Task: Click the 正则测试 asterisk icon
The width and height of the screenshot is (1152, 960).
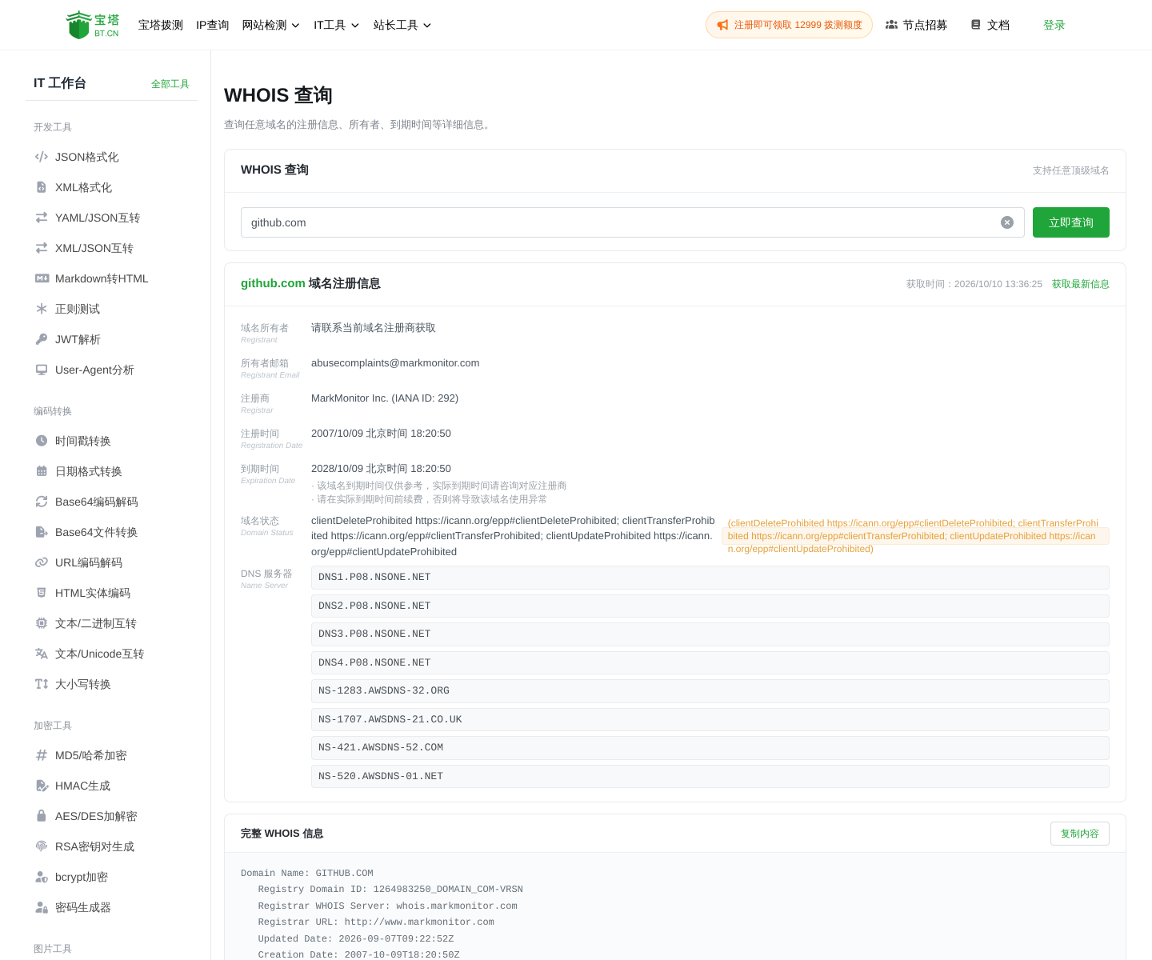Action: point(42,309)
